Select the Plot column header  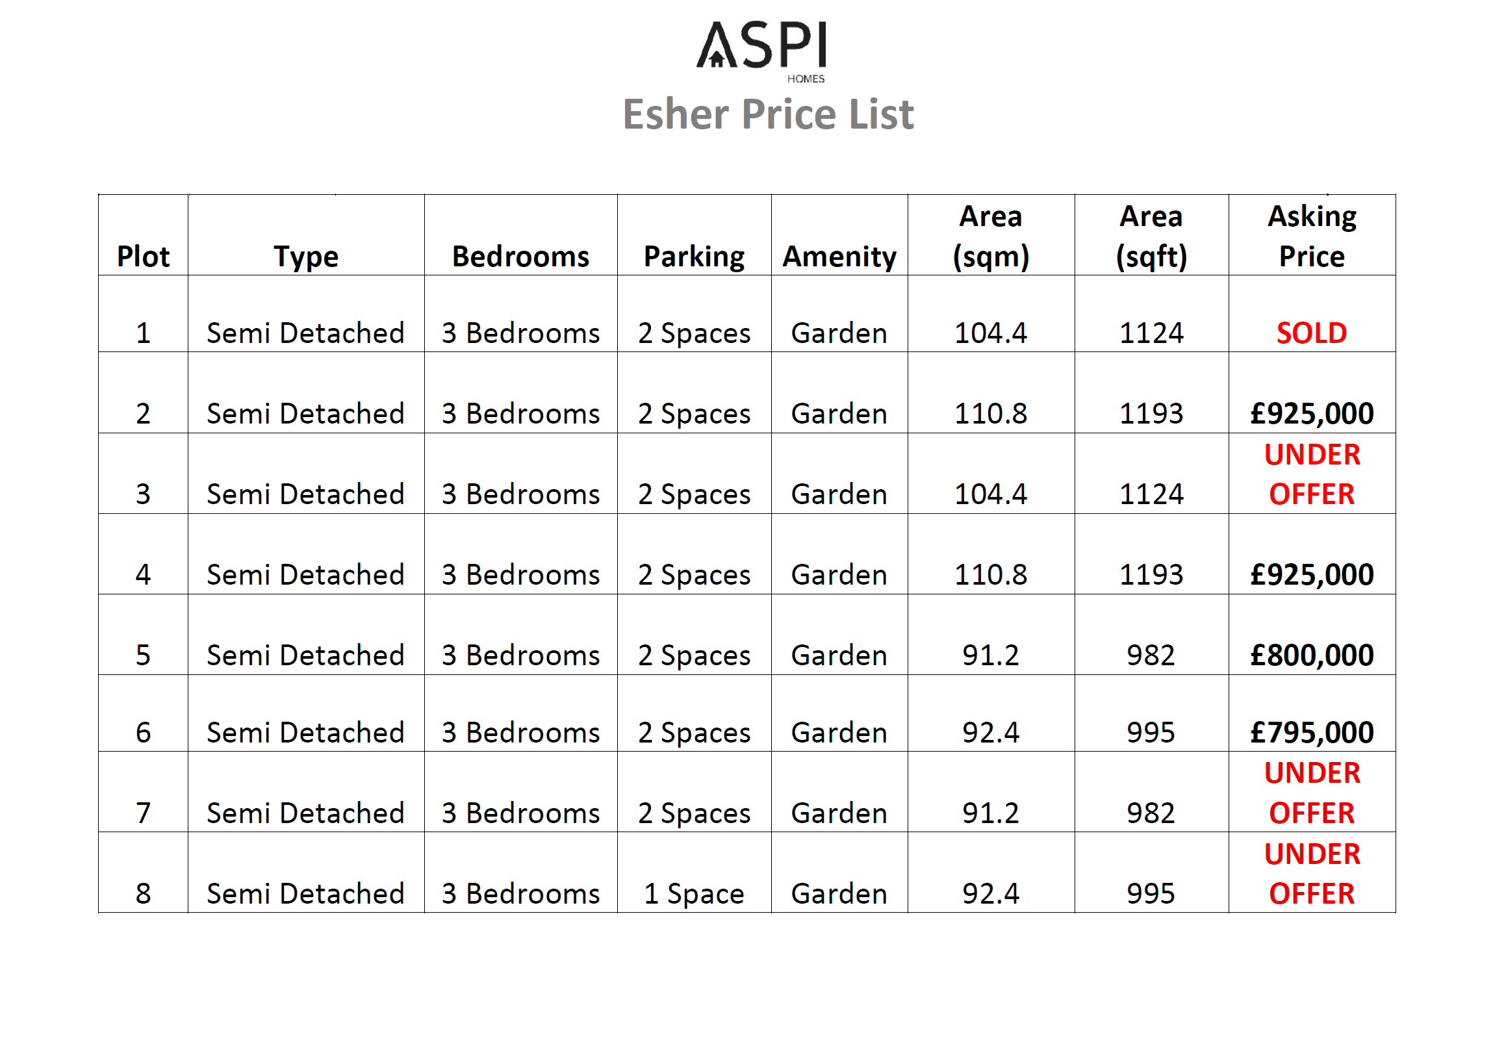coord(143,256)
